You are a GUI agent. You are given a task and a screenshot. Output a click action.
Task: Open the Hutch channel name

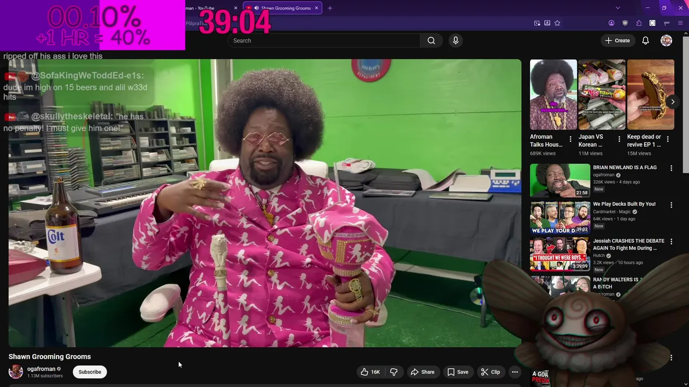(599, 255)
